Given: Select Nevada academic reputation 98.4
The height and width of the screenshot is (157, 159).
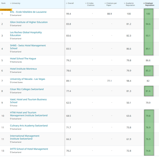Looking at the screenshot, I should pos(129,81).
